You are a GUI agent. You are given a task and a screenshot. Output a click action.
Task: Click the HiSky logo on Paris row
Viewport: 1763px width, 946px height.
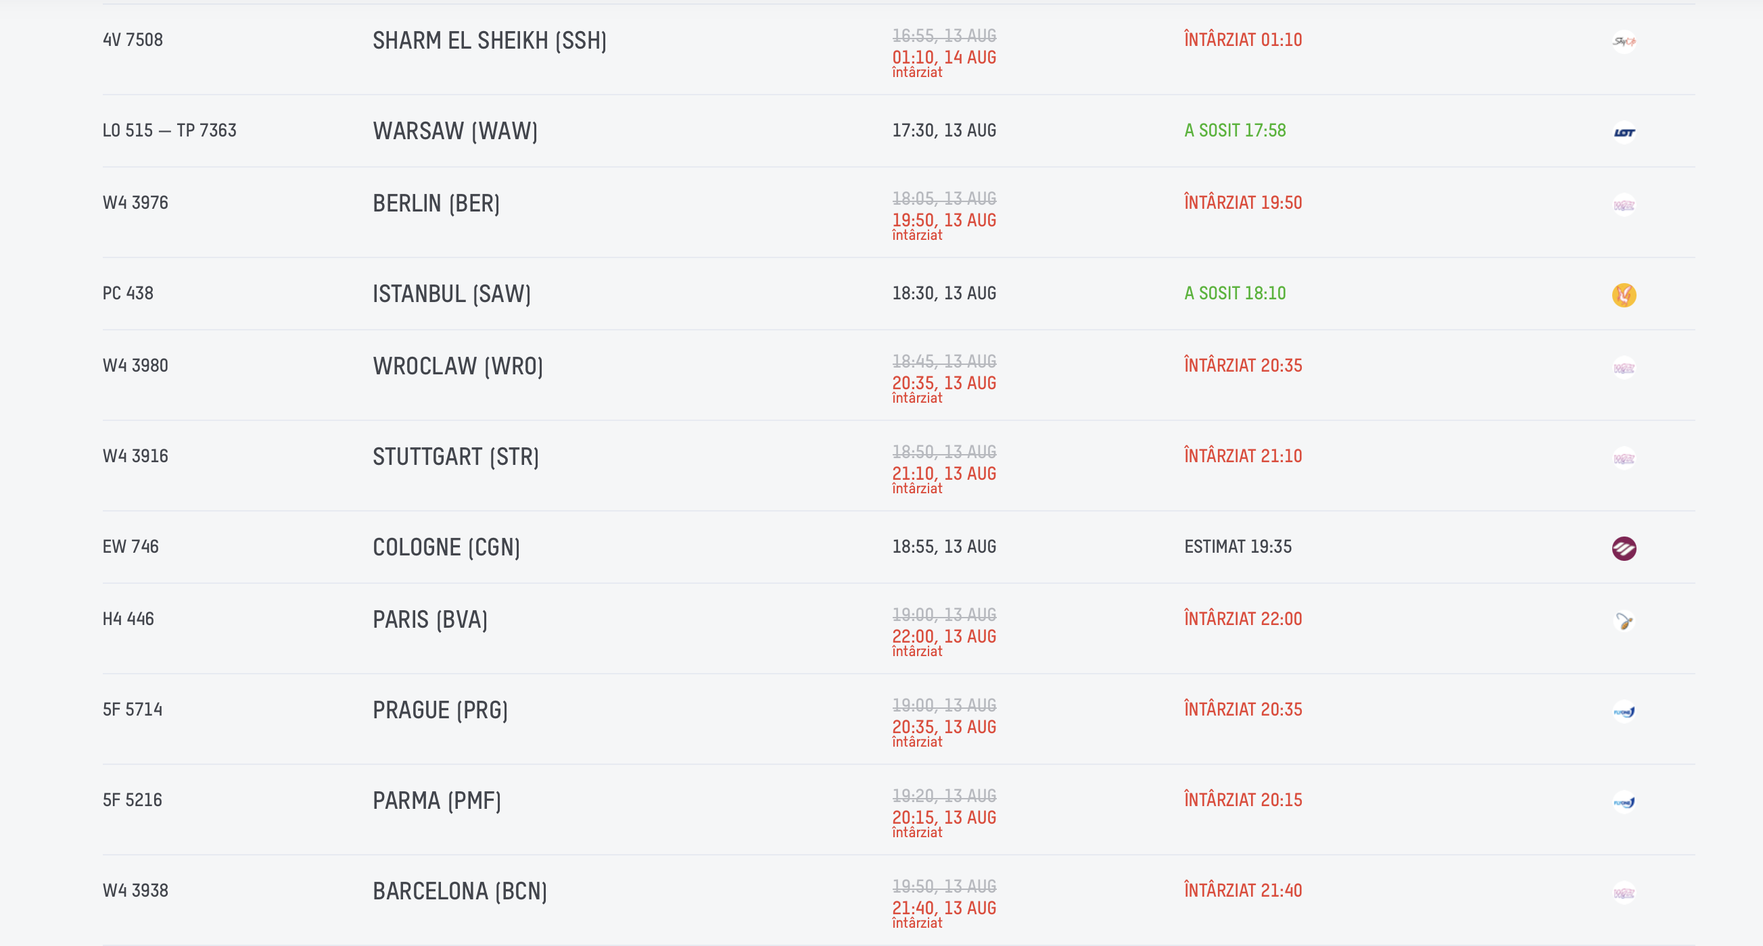tap(1624, 620)
